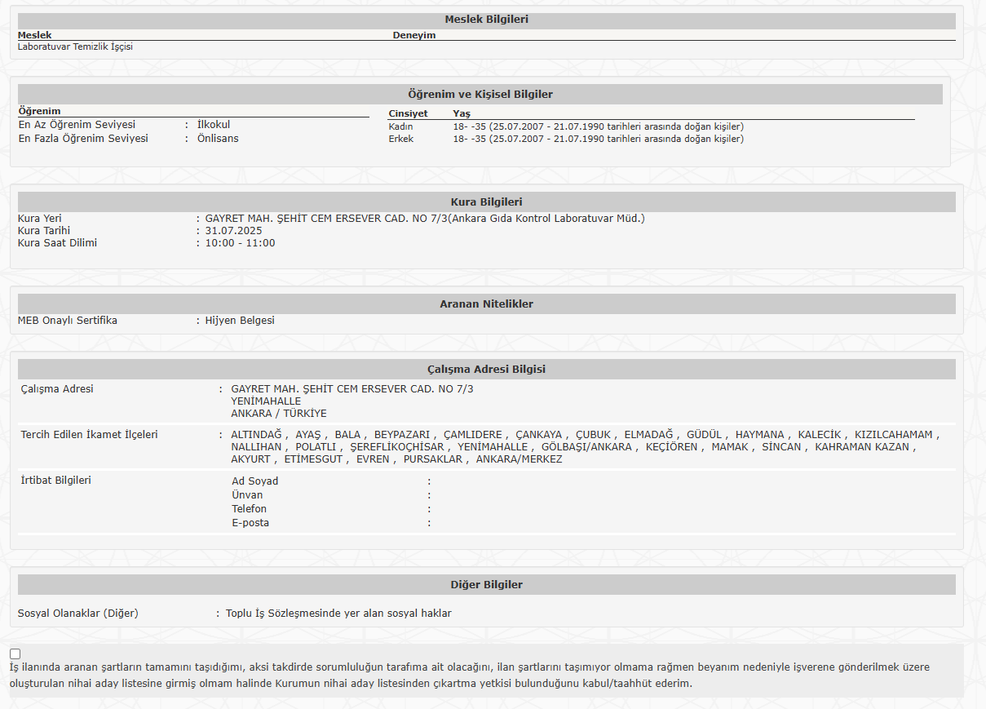986x709 pixels.
Task: Click the Kadın gender row label
Action: [400, 126]
